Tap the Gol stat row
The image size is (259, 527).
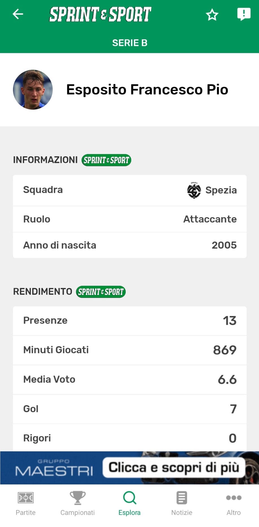pos(130,409)
